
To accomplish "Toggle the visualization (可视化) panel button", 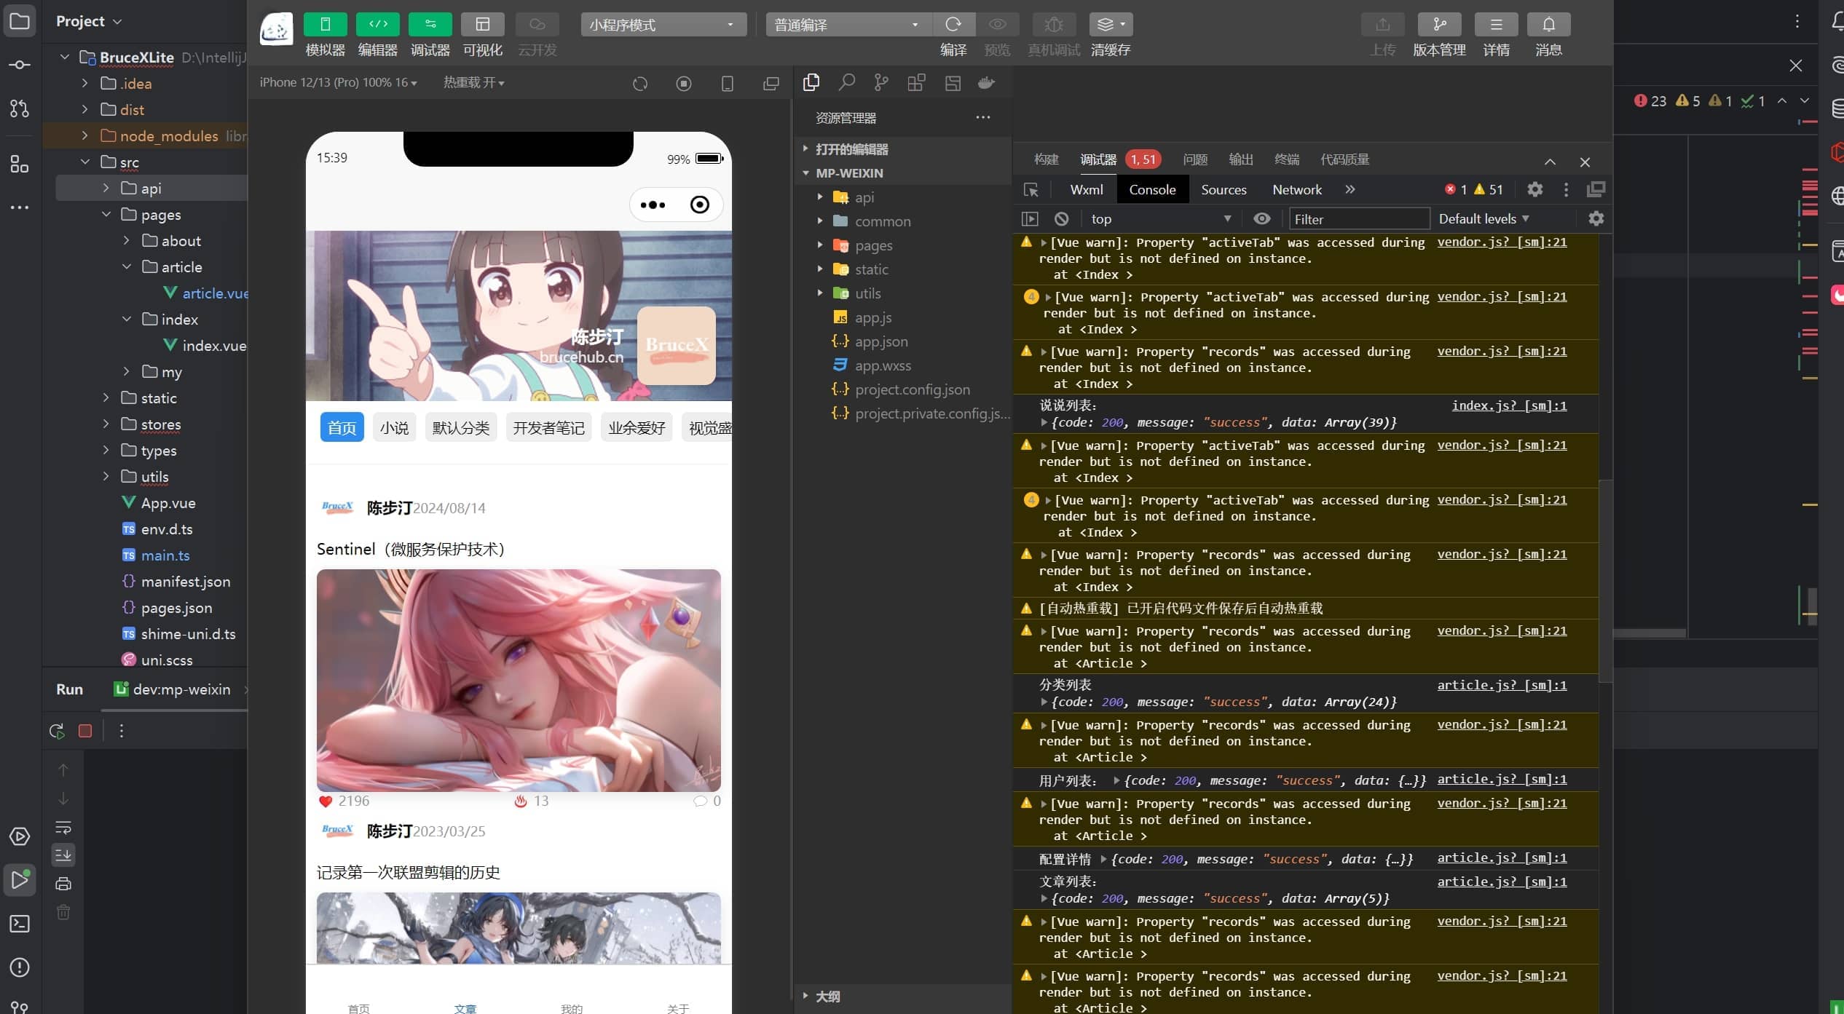I will 482,24.
